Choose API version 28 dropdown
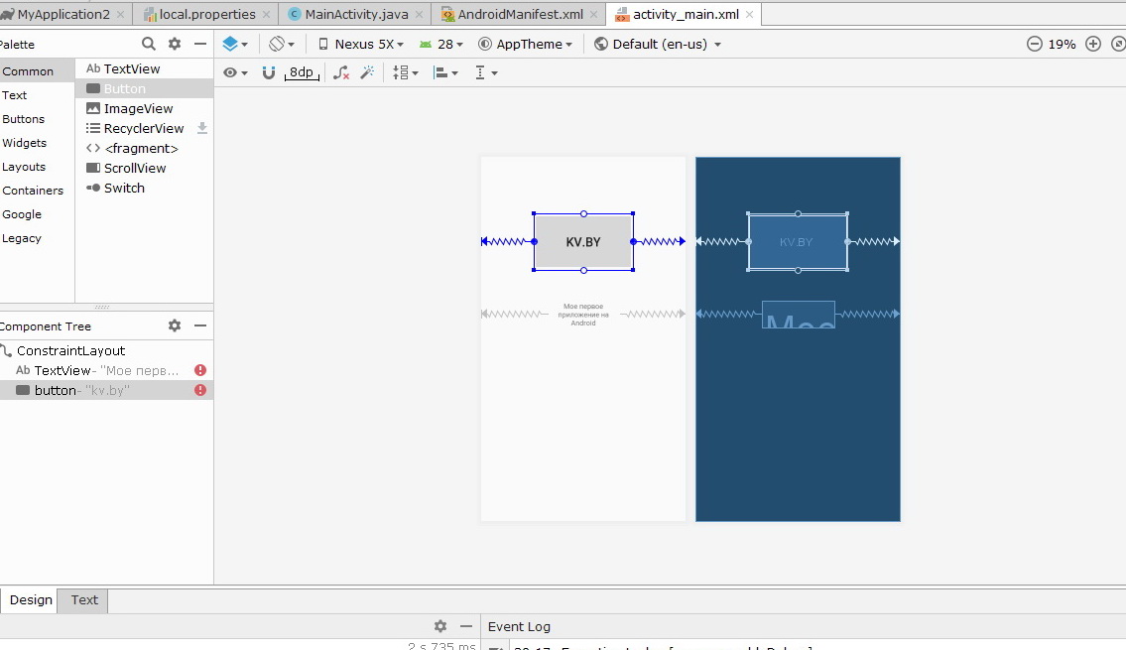 (441, 44)
